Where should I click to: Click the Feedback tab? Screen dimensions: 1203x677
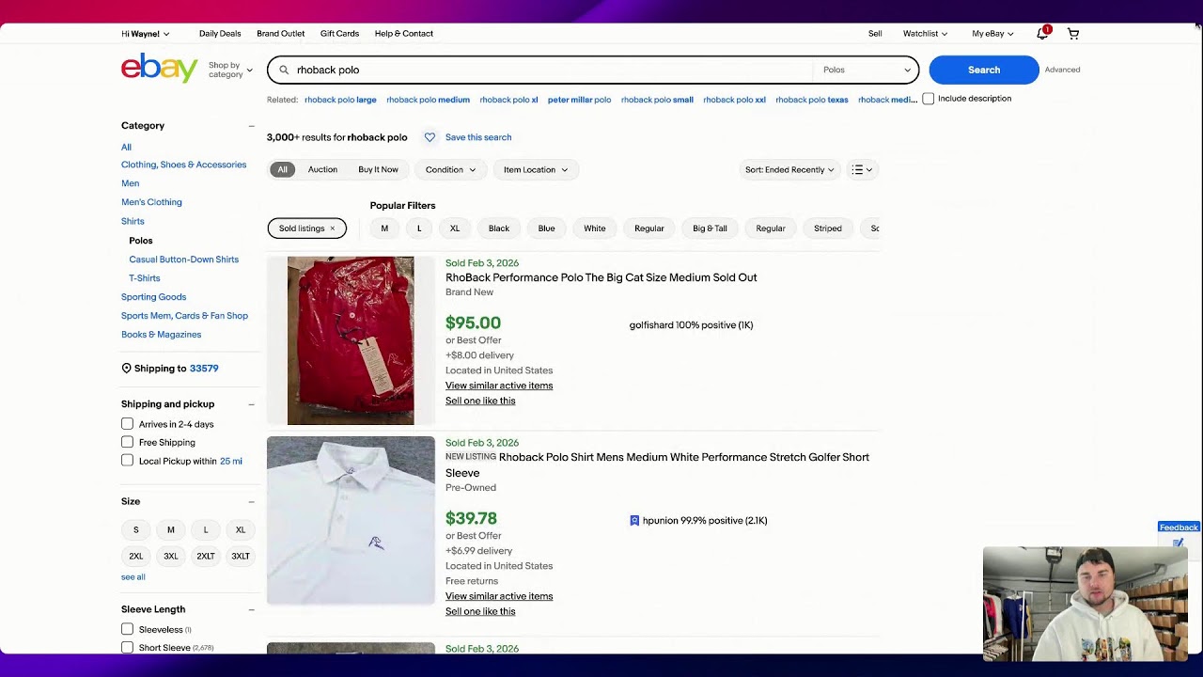coord(1179,527)
